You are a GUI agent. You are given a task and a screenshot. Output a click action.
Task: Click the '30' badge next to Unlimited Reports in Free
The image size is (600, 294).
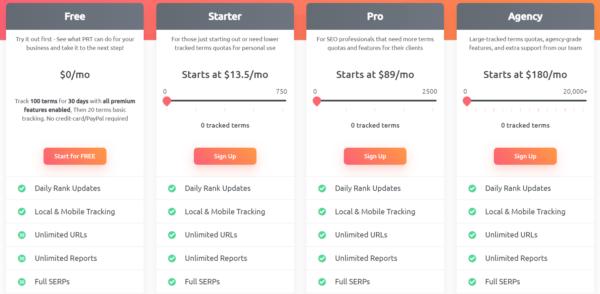[x=22, y=259]
